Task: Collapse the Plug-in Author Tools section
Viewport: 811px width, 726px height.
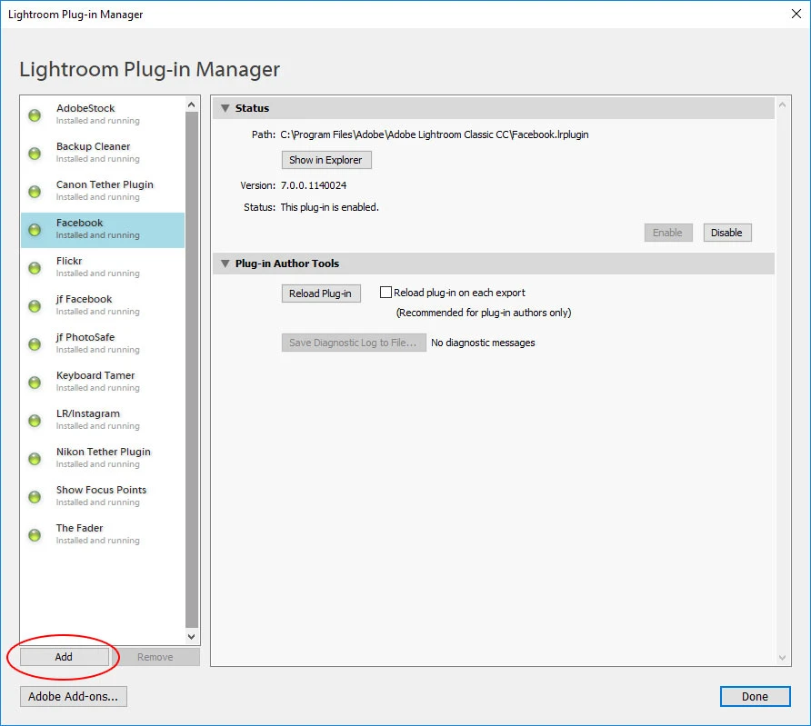Action: coord(225,264)
